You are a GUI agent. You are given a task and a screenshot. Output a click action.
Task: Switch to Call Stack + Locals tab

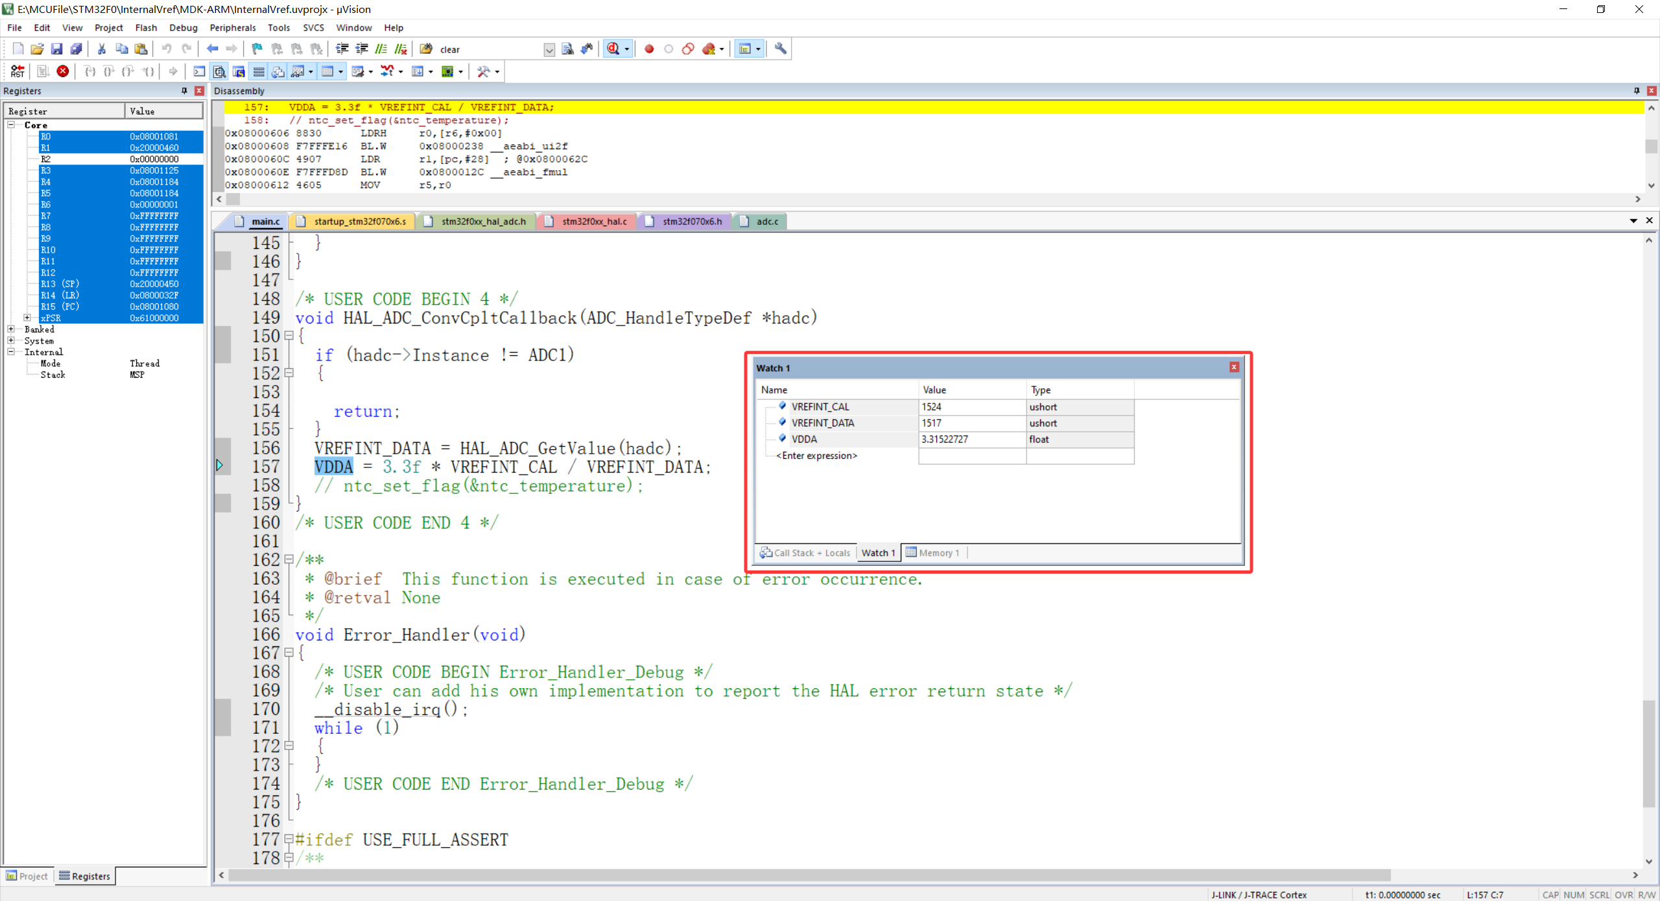pos(805,553)
